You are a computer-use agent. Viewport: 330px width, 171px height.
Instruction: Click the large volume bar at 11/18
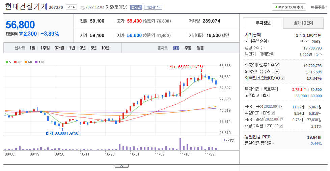coord(181,144)
